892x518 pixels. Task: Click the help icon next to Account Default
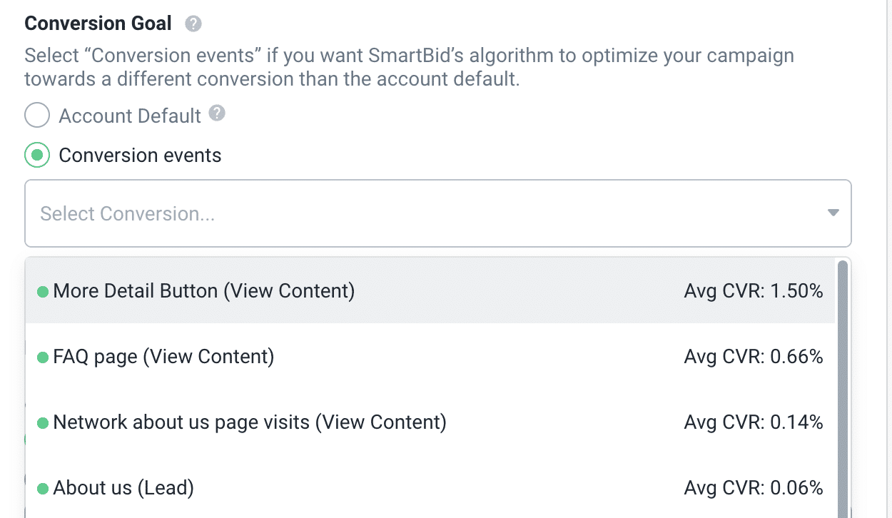click(218, 113)
